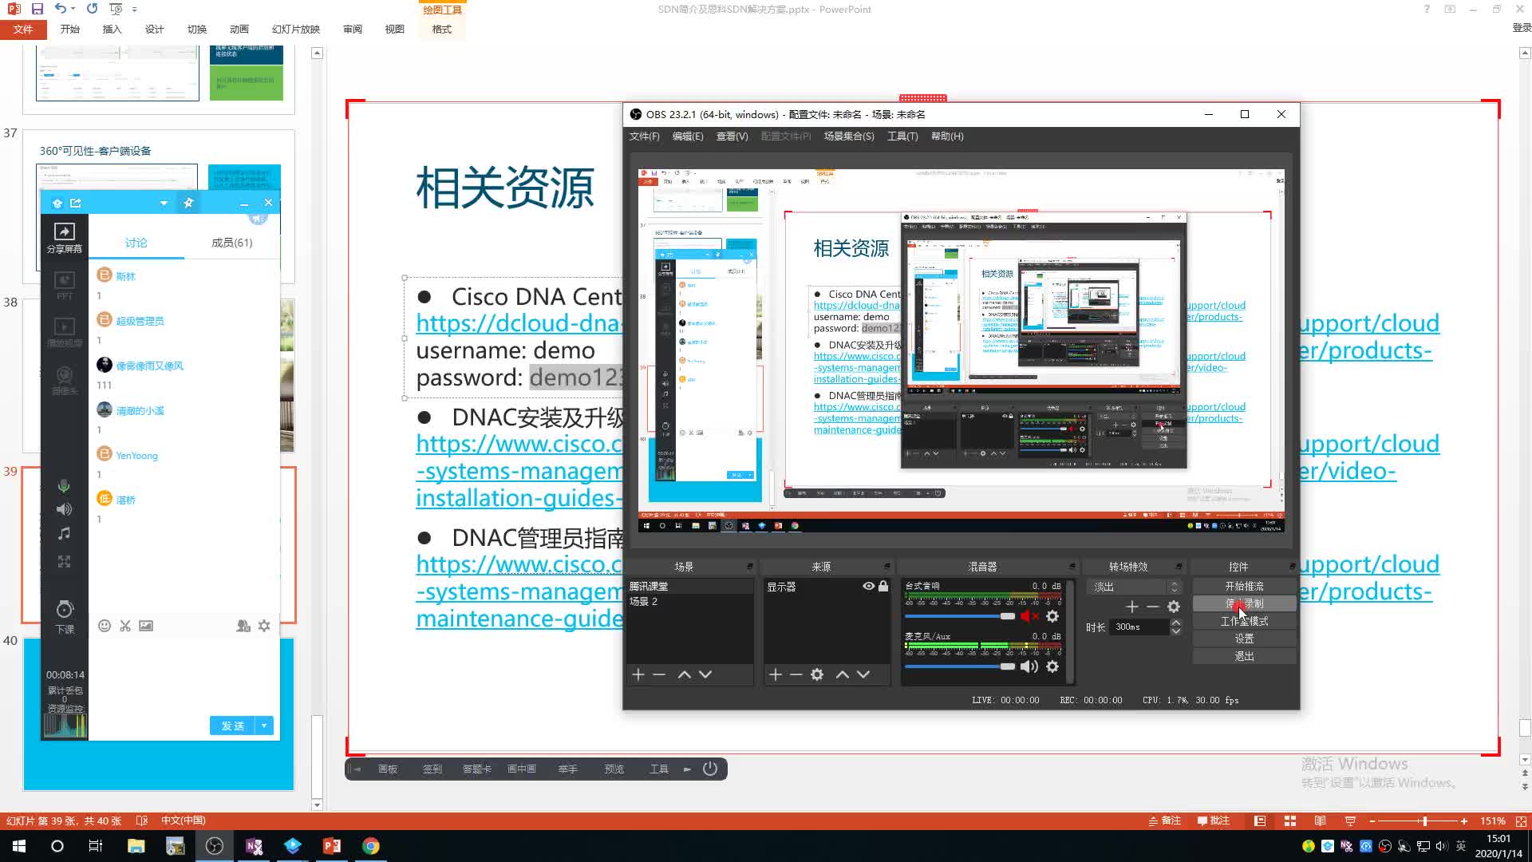The image size is (1532, 862).
Task: Pin the classroom panel with the pin icon
Action: click(188, 203)
